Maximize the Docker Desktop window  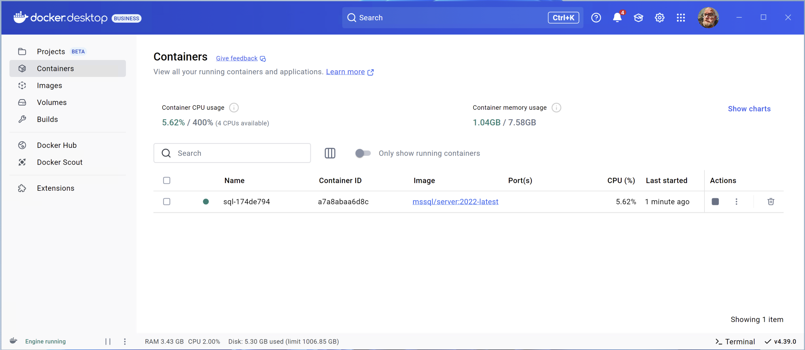[x=763, y=17]
